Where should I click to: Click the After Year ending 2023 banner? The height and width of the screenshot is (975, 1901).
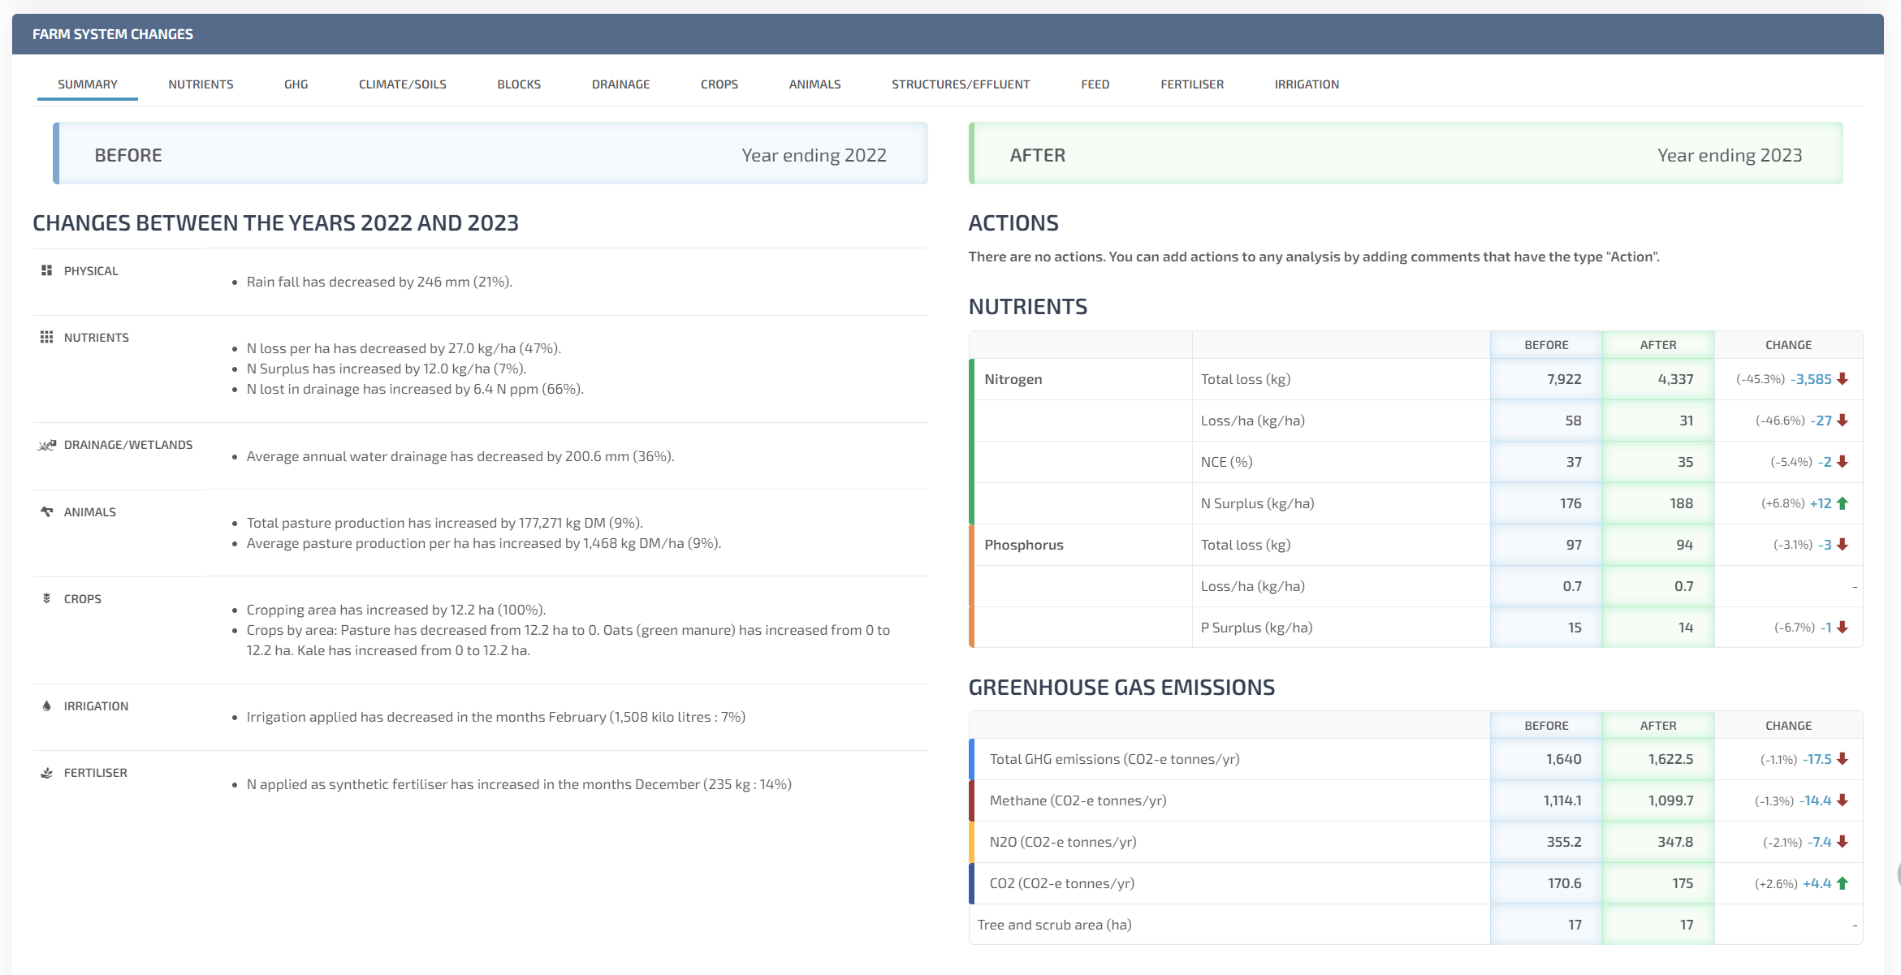tap(1405, 154)
